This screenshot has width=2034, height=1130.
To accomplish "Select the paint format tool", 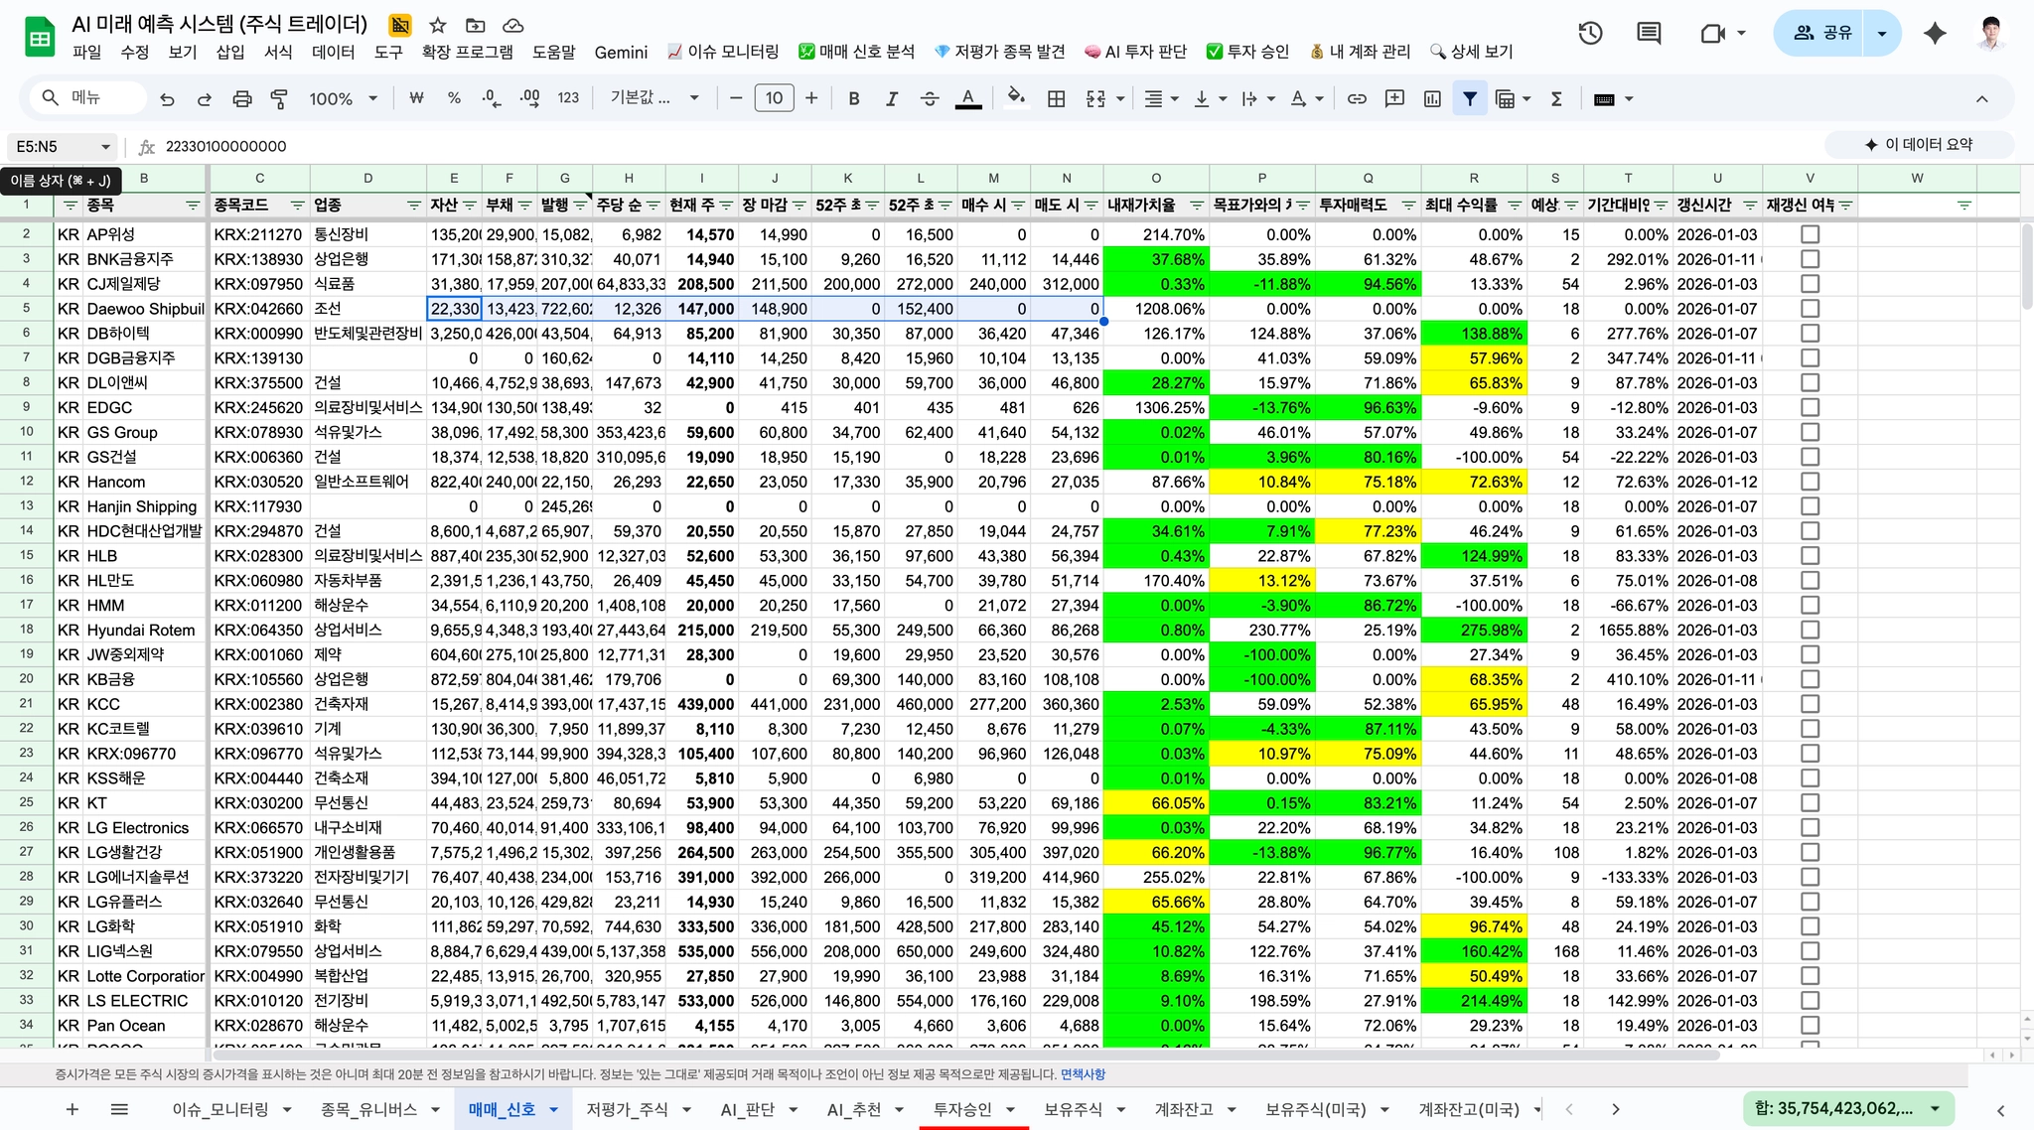I will [279, 98].
